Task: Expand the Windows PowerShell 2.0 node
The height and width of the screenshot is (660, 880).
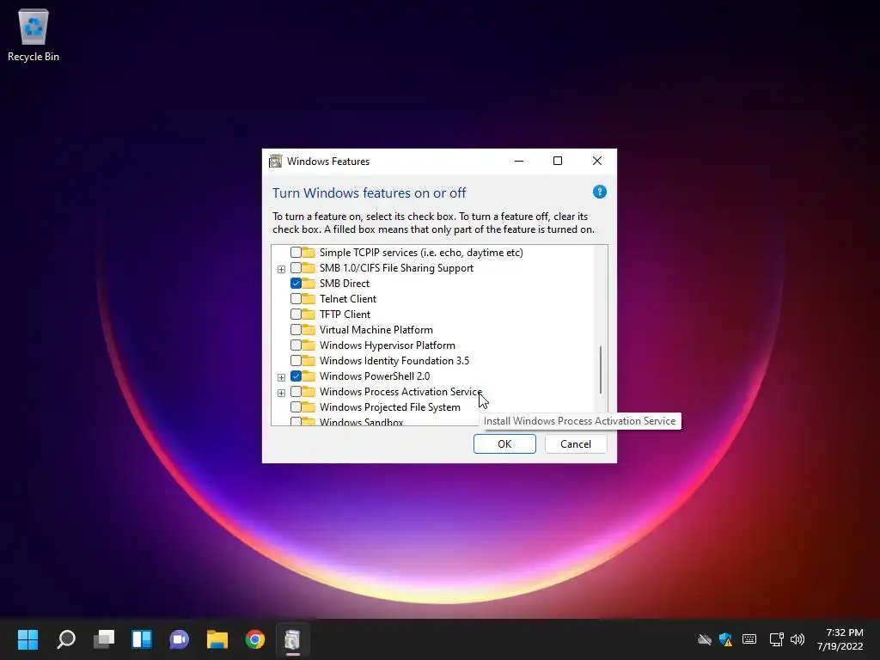Action: pos(281,377)
